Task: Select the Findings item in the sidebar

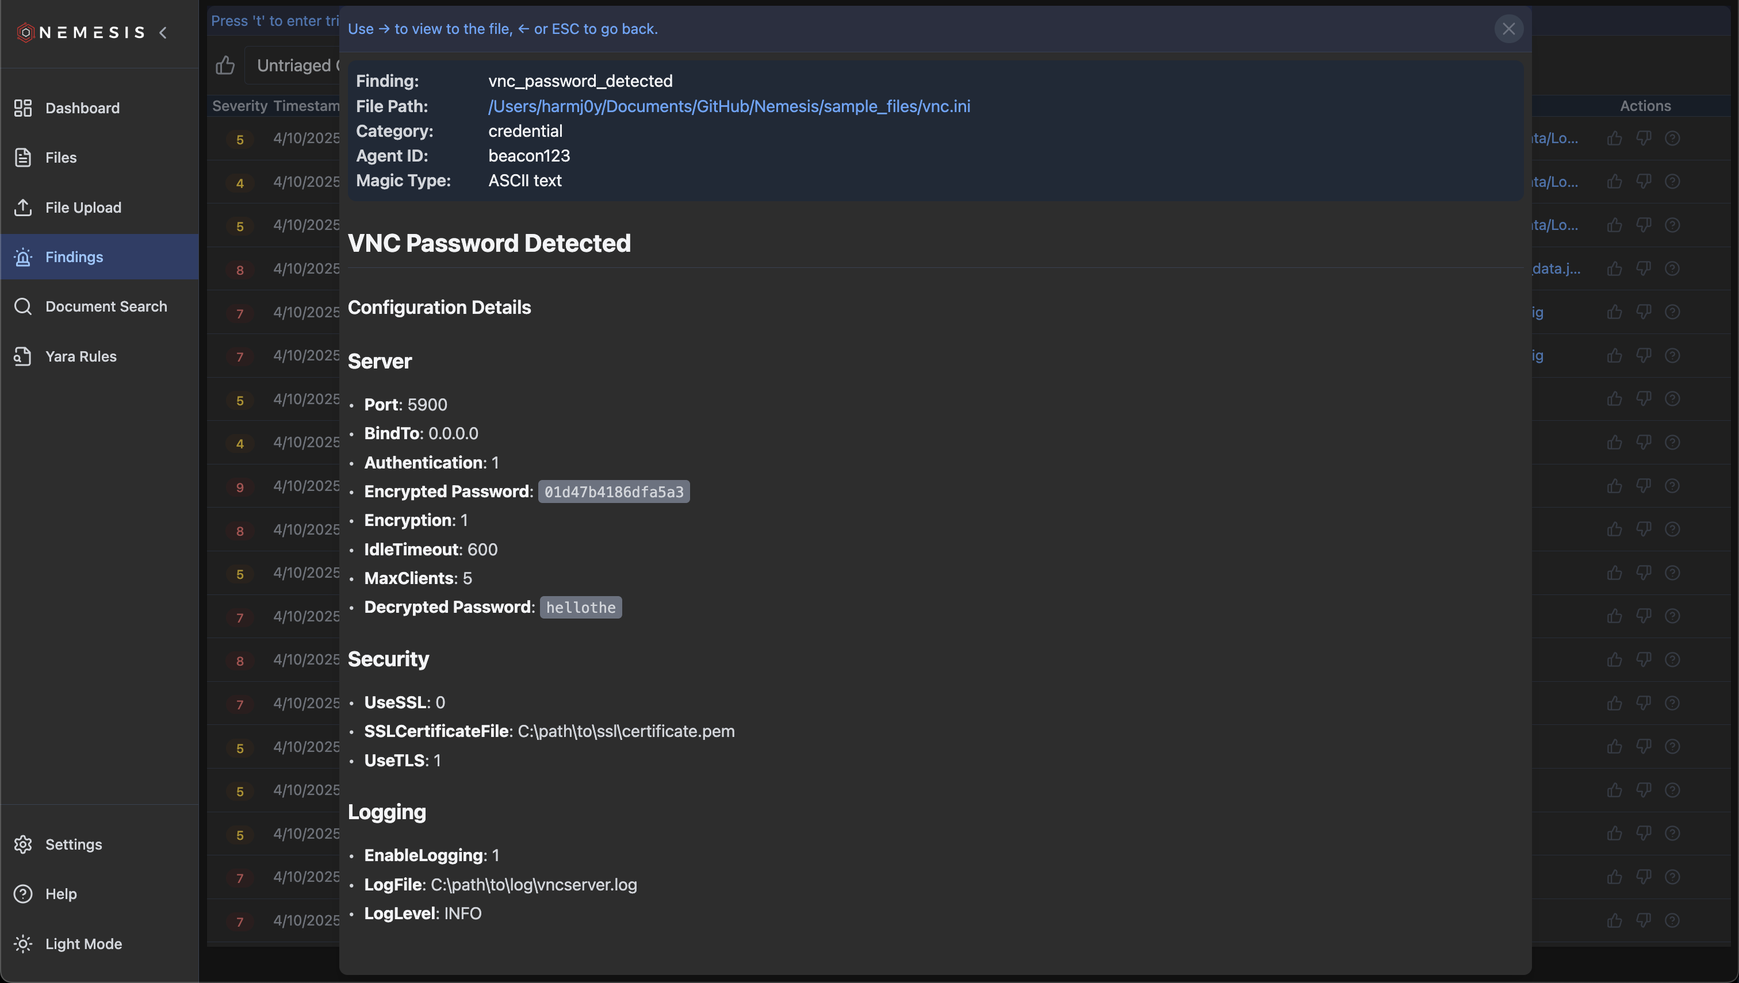Action: point(74,257)
